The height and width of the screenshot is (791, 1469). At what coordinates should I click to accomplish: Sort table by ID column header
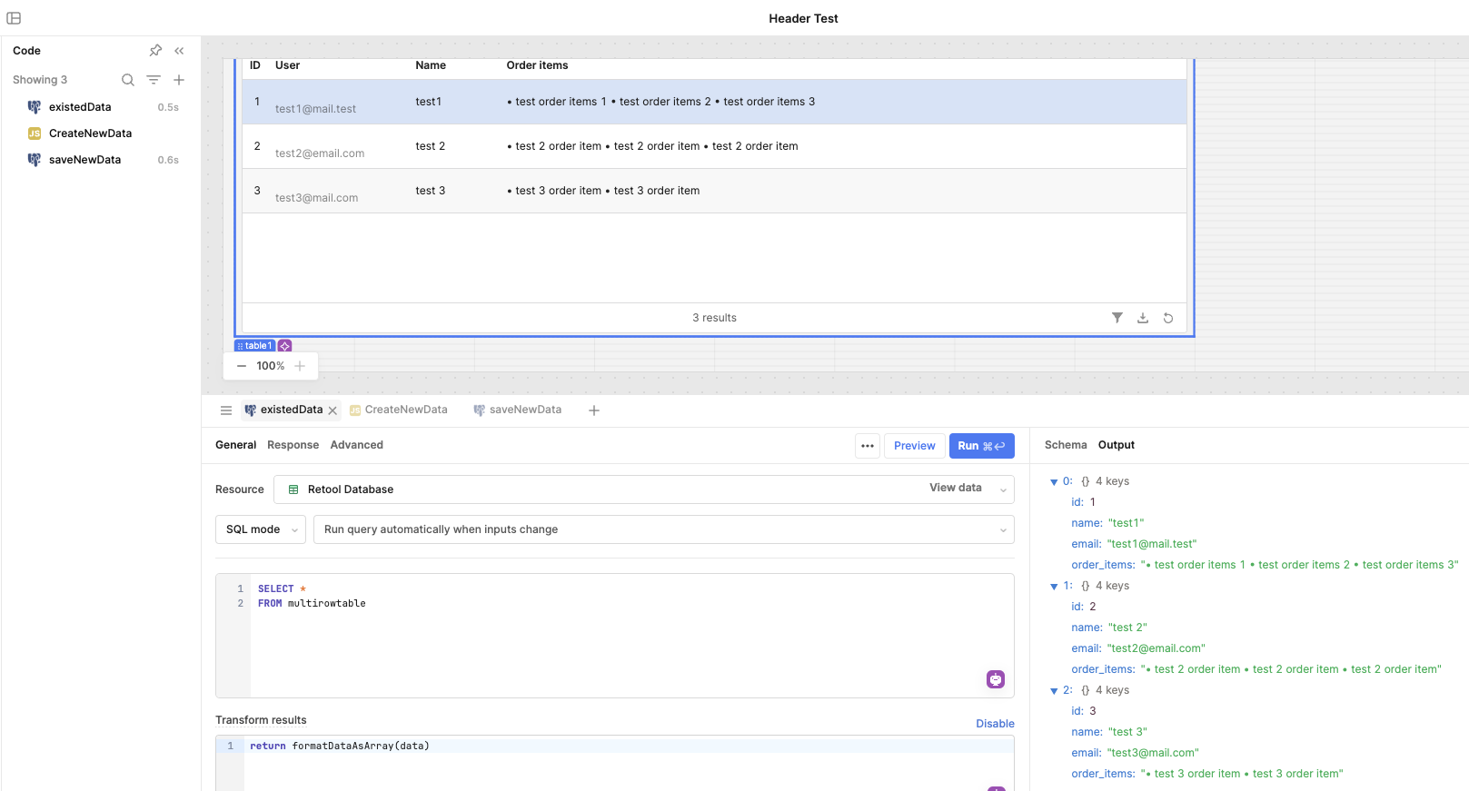pyautogui.click(x=255, y=65)
